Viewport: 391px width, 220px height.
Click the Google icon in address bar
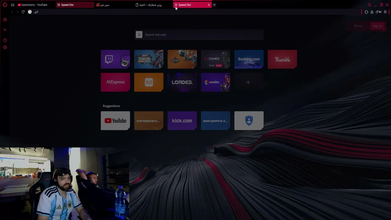pyautogui.click(x=30, y=12)
